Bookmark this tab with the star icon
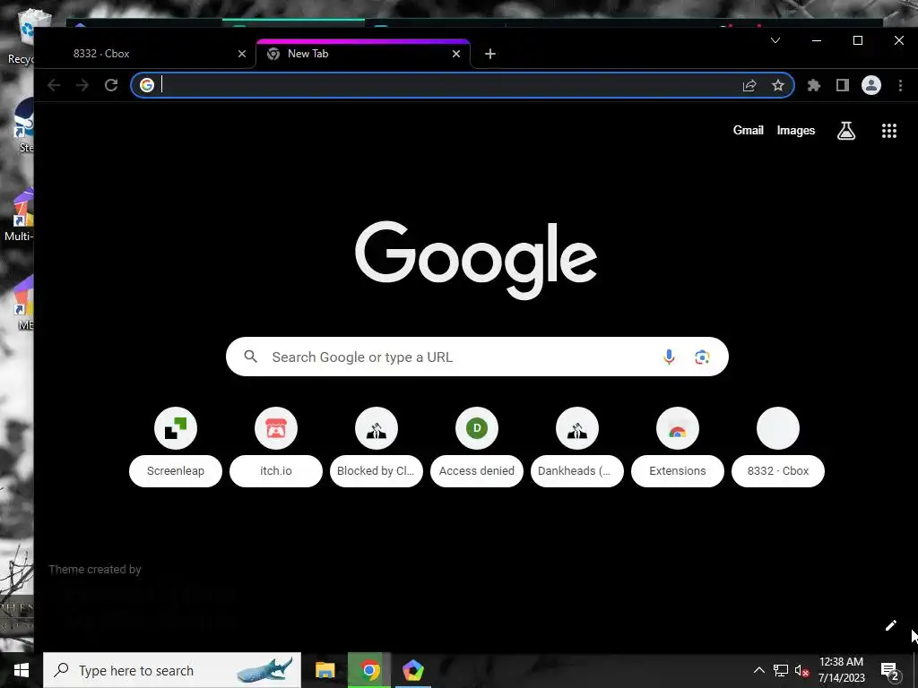This screenshot has height=688, width=918. 778,85
